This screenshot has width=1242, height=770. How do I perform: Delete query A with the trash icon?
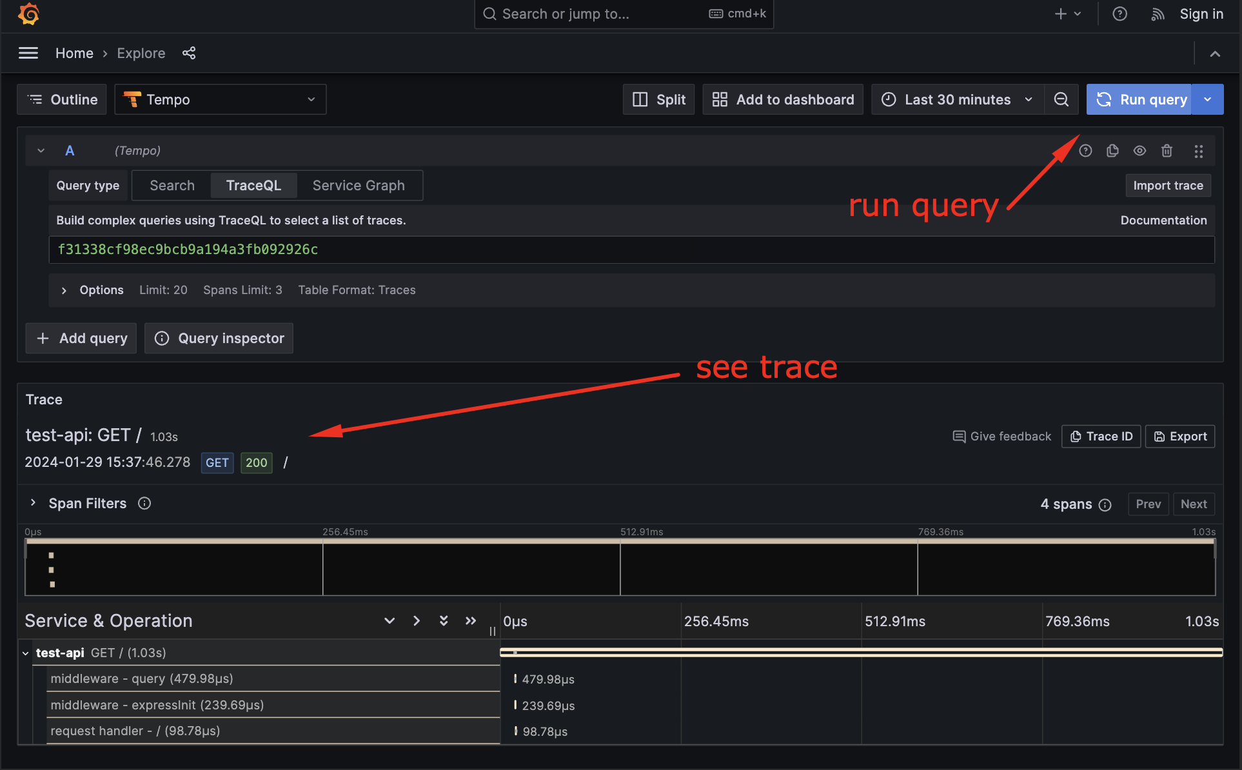(x=1167, y=150)
